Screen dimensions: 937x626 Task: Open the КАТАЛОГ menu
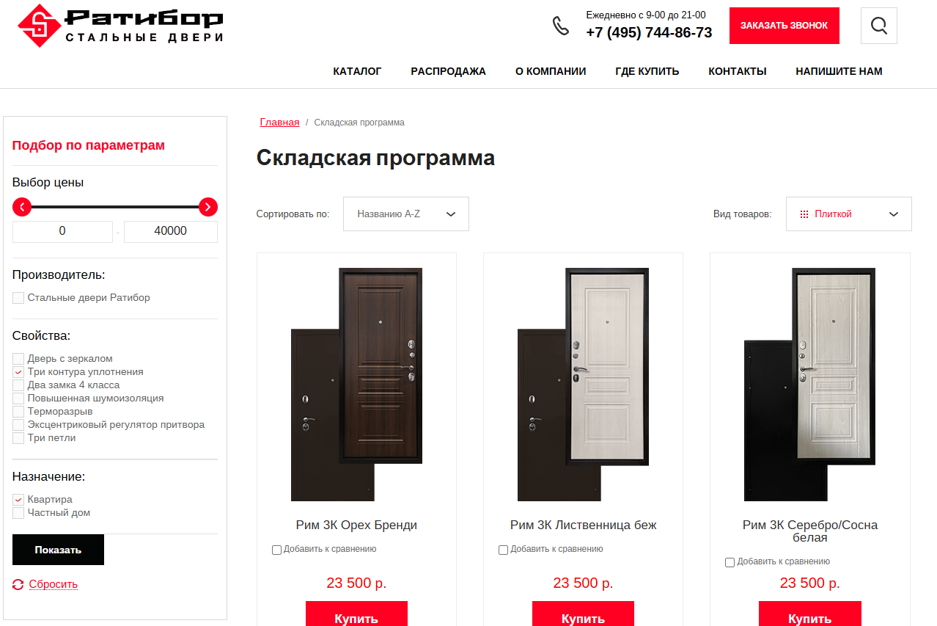point(357,71)
